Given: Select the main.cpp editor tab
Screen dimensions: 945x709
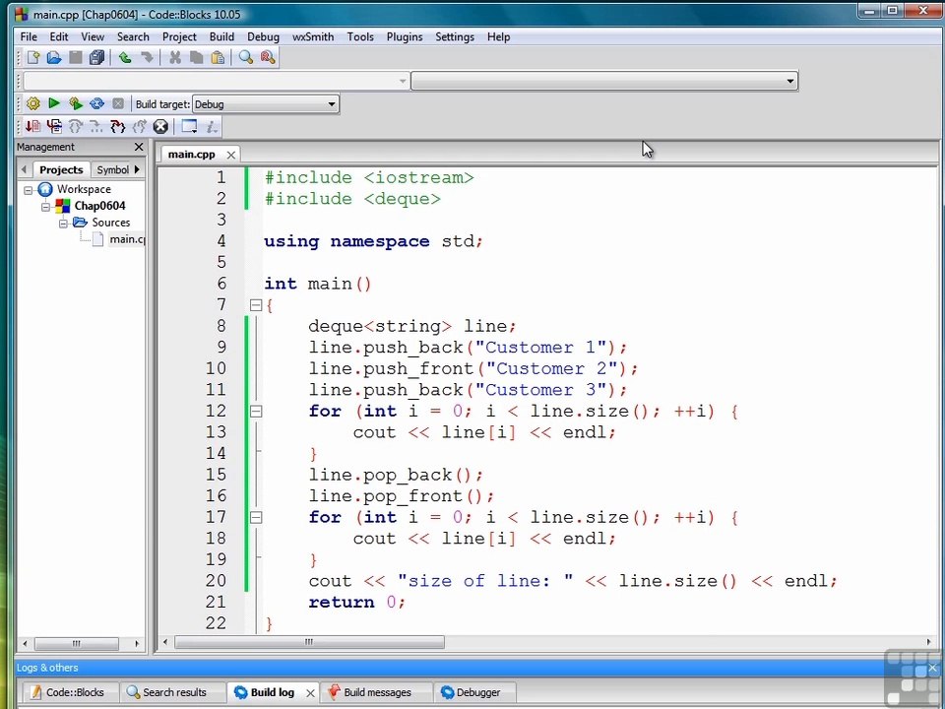Looking at the screenshot, I should coord(192,155).
